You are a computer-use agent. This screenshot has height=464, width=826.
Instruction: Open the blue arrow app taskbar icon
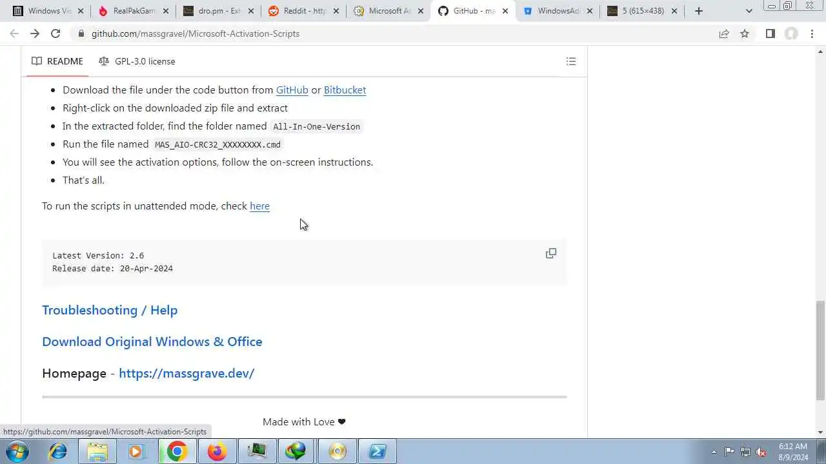(x=377, y=451)
